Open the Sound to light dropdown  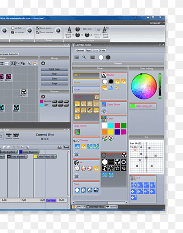[69, 32]
